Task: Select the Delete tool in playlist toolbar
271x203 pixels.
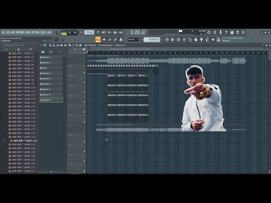Action: [58, 45]
